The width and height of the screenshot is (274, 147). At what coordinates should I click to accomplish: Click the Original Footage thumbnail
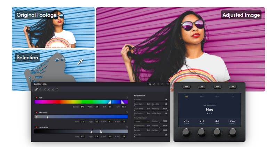[53, 27]
